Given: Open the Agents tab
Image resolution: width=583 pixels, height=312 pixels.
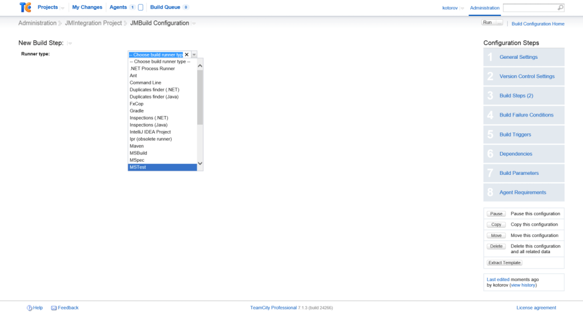Looking at the screenshot, I should click(118, 7).
